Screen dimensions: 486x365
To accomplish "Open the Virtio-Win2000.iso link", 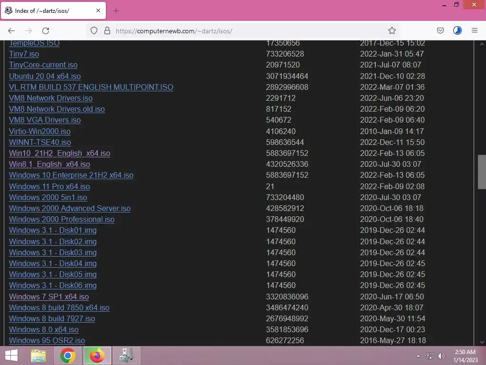I will (40, 131).
